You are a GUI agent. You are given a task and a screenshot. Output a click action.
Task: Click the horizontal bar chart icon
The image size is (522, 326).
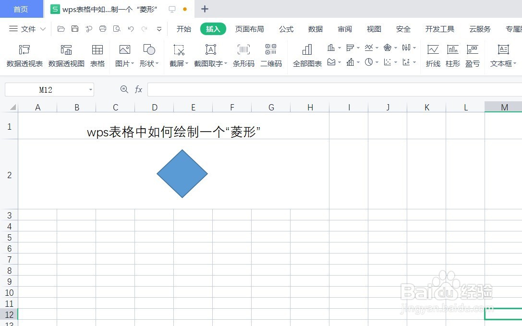(350, 48)
